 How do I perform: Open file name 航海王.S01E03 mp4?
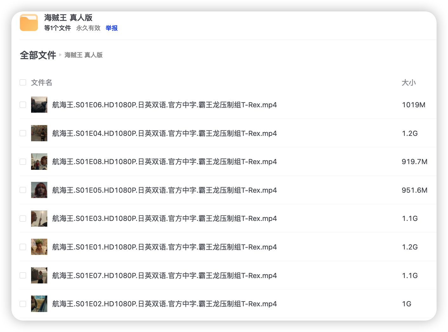(164, 218)
